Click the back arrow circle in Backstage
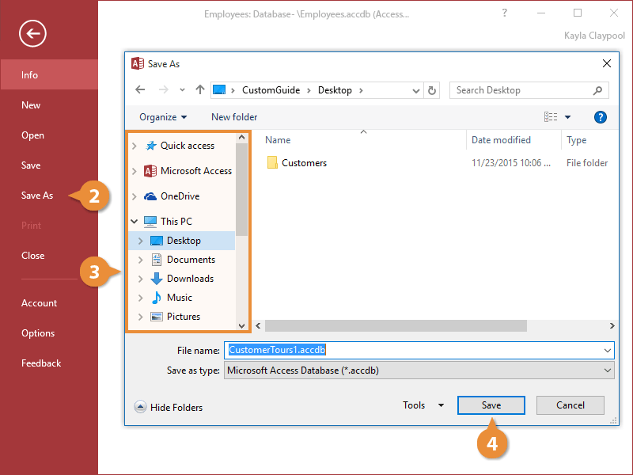This screenshot has height=475, width=633. 33,32
